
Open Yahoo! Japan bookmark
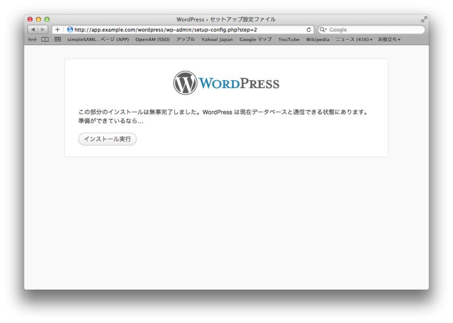click(x=217, y=40)
